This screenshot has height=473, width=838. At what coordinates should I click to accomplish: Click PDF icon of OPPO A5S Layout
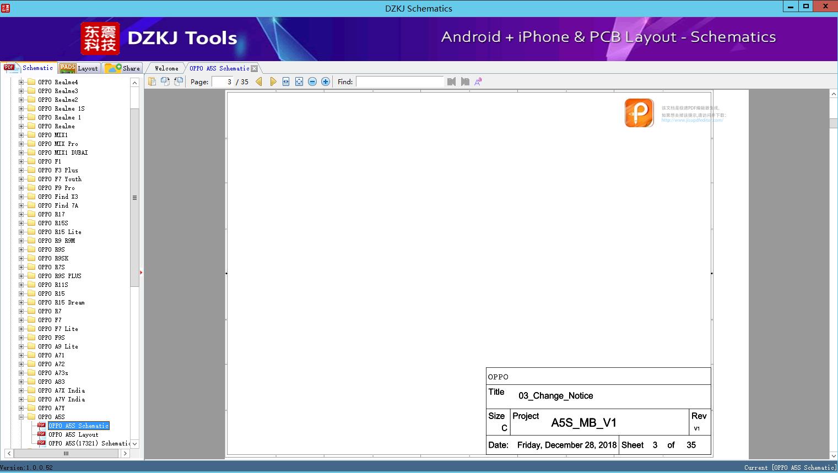41,434
